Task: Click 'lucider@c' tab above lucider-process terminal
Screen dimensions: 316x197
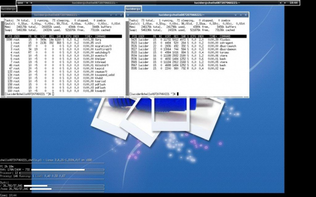Action: point(133,9)
